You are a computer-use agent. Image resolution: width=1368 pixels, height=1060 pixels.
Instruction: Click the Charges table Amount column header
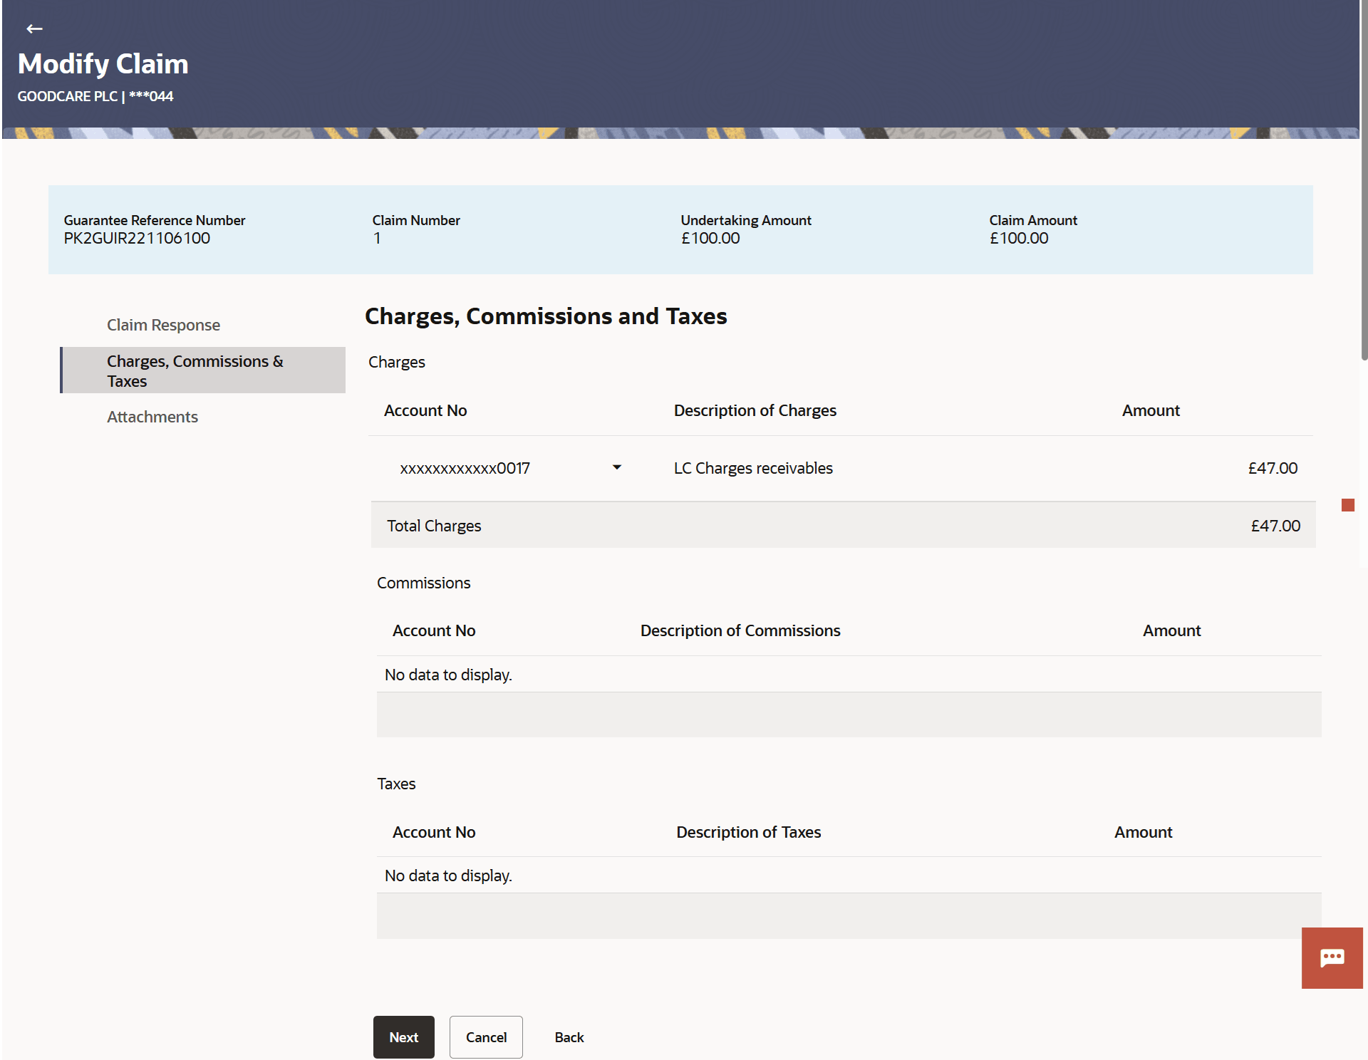pos(1150,410)
